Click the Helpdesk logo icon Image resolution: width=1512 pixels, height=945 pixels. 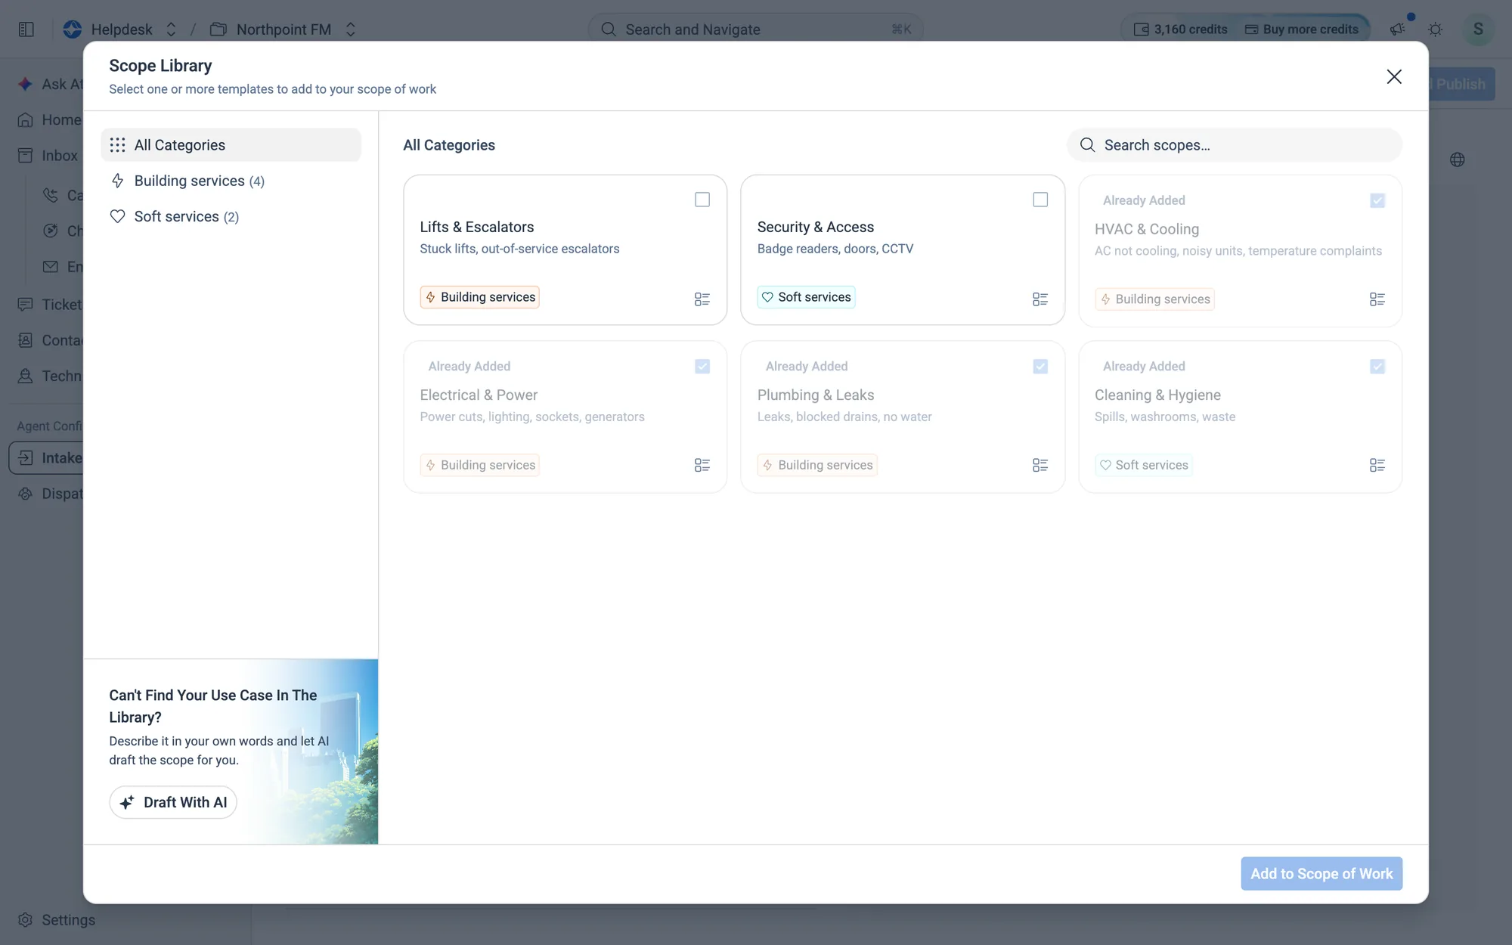[x=73, y=29]
